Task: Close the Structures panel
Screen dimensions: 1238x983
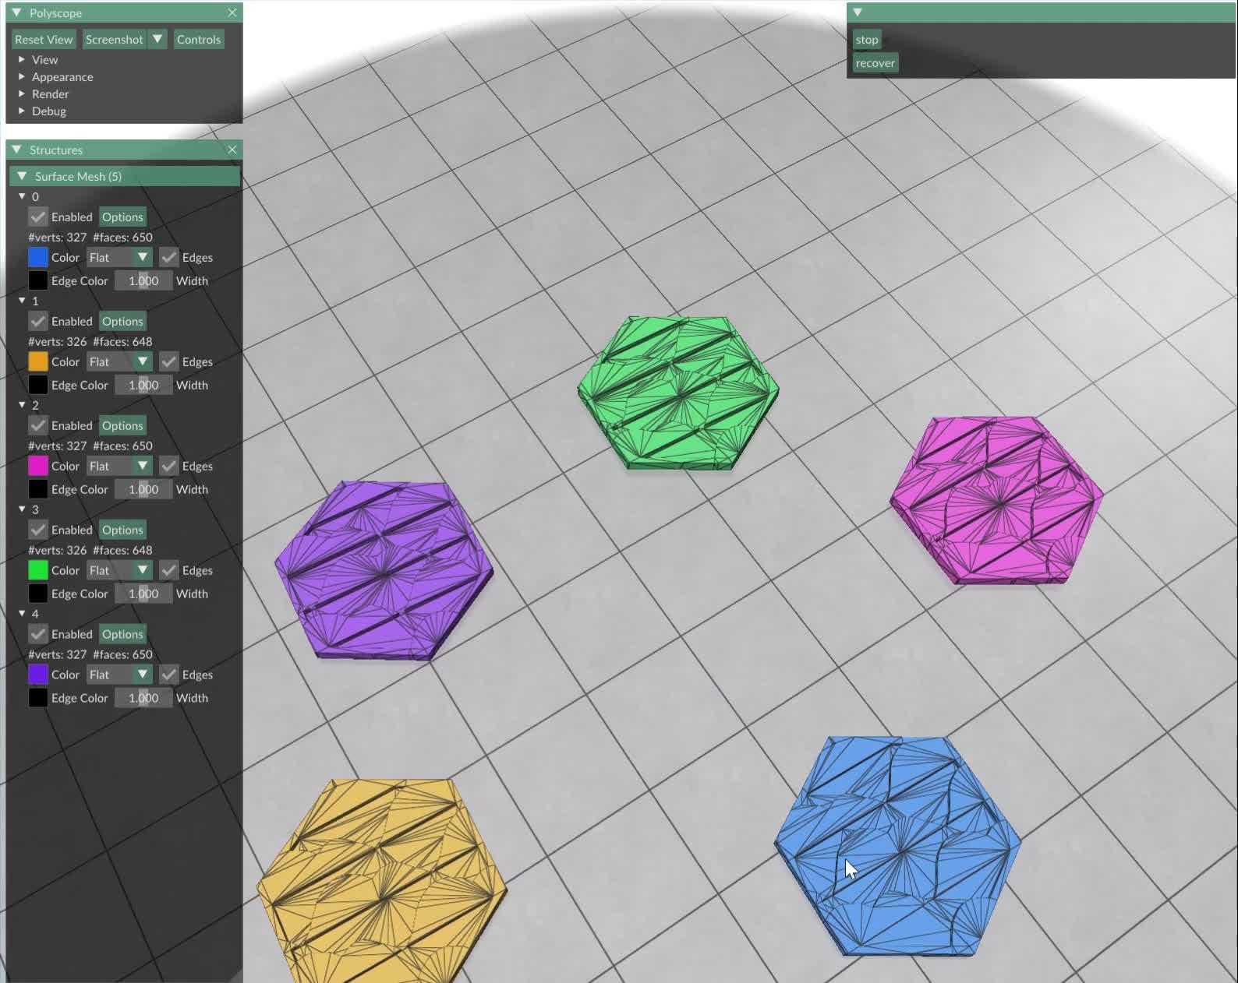Action: [232, 150]
